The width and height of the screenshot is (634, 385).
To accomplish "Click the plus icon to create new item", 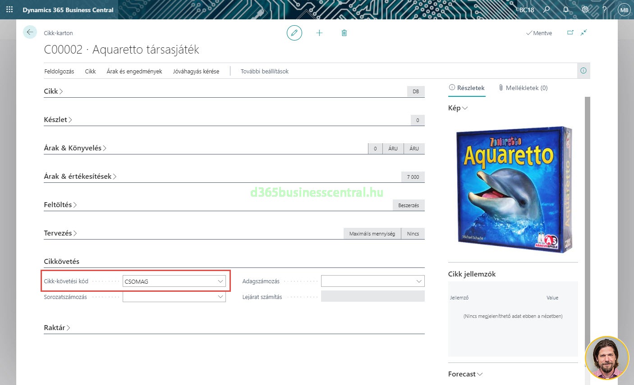I will (319, 33).
